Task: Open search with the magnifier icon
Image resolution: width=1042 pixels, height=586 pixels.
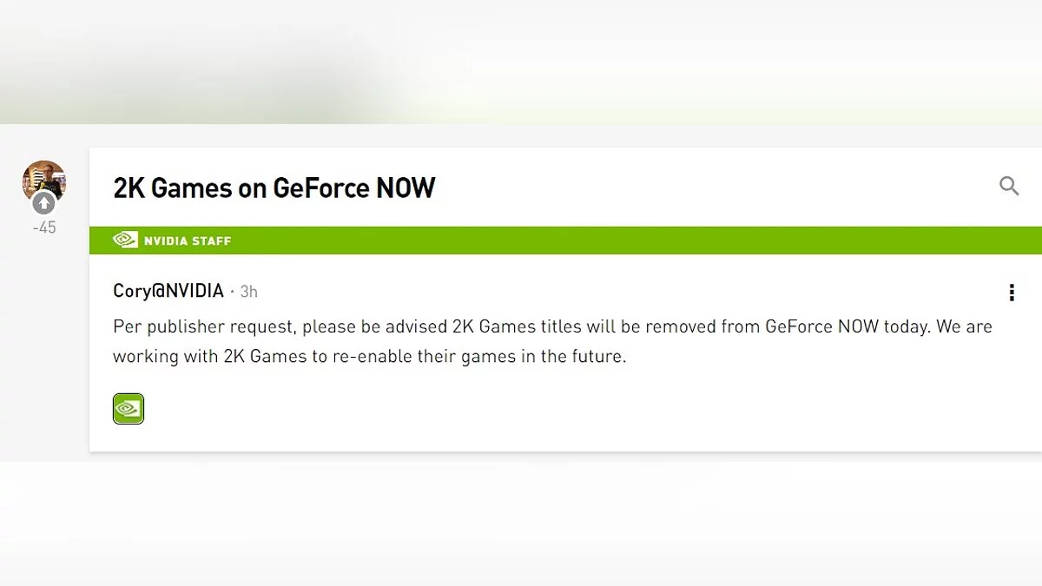Action: tap(1009, 186)
